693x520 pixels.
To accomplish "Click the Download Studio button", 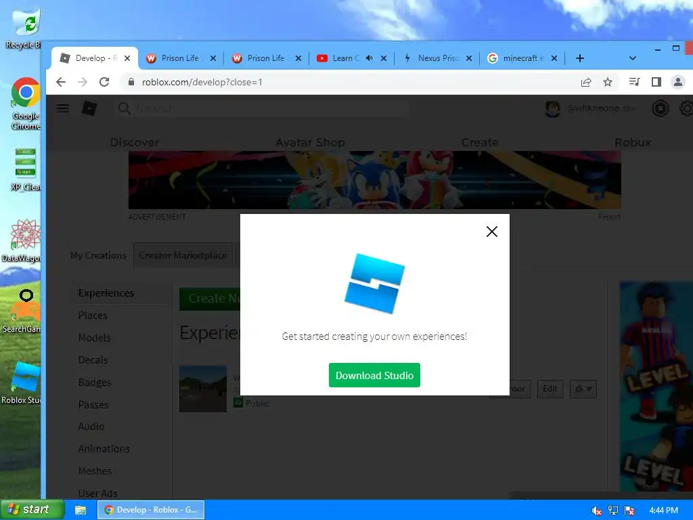I will pyautogui.click(x=374, y=375).
